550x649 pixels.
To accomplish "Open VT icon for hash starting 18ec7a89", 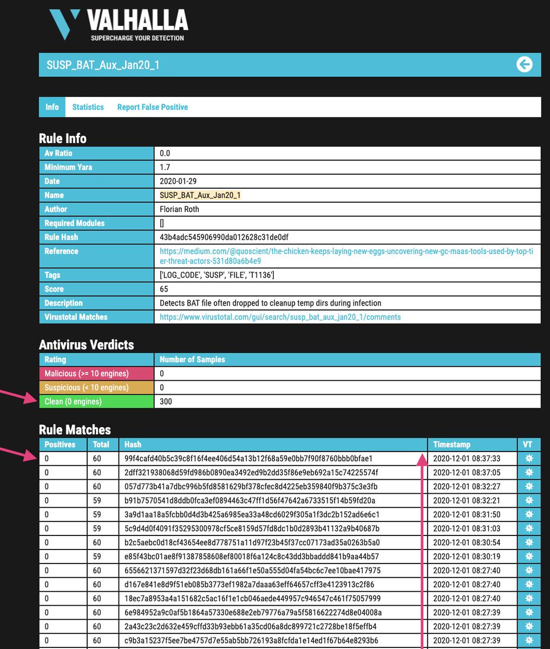I will tap(529, 599).
